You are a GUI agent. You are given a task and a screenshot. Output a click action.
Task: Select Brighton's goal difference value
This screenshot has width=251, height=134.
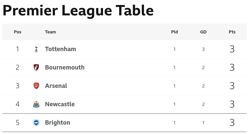point(203,123)
